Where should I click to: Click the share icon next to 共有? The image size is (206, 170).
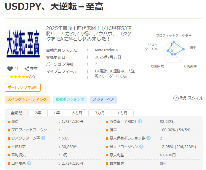[27, 69]
